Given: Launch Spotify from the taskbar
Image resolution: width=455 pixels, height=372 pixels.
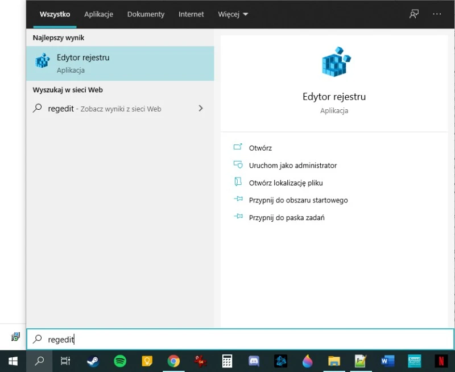Looking at the screenshot, I should click(x=119, y=361).
